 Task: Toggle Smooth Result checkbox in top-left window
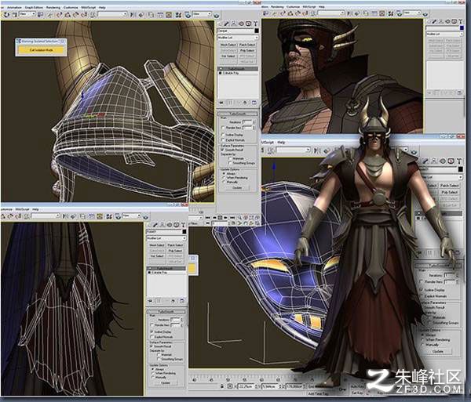pyautogui.click(x=223, y=150)
